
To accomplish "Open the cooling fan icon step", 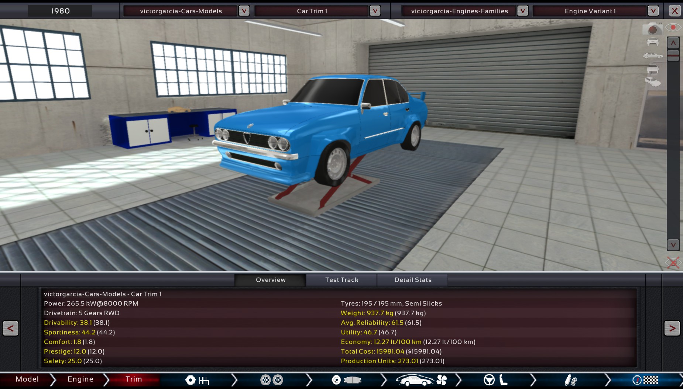I will coord(442,380).
